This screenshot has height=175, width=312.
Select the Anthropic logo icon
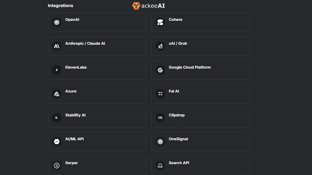point(57,46)
